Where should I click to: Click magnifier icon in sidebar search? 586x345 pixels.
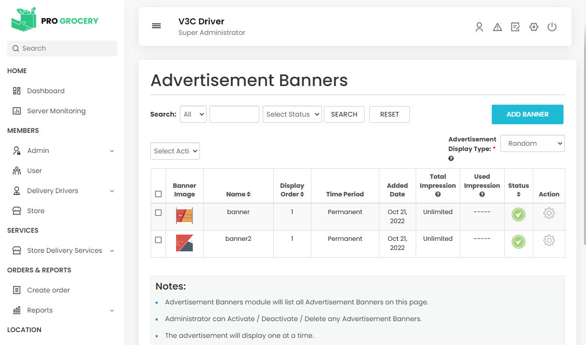(x=16, y=48)
